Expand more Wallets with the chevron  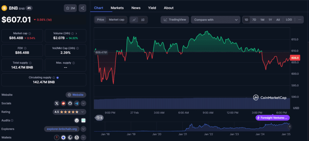[x=83, y=137]
